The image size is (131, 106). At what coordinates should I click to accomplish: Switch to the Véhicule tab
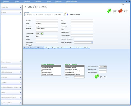coord(86,48)
